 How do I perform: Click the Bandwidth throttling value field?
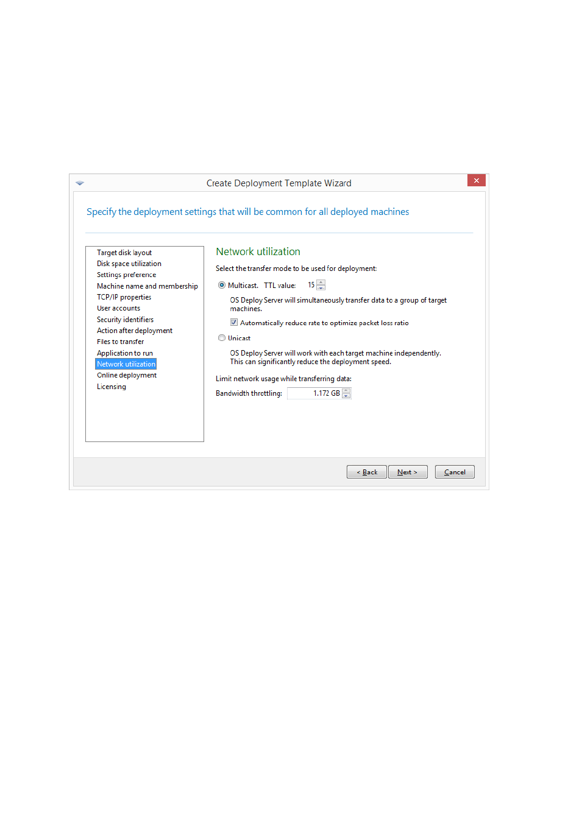click(314, 393)
